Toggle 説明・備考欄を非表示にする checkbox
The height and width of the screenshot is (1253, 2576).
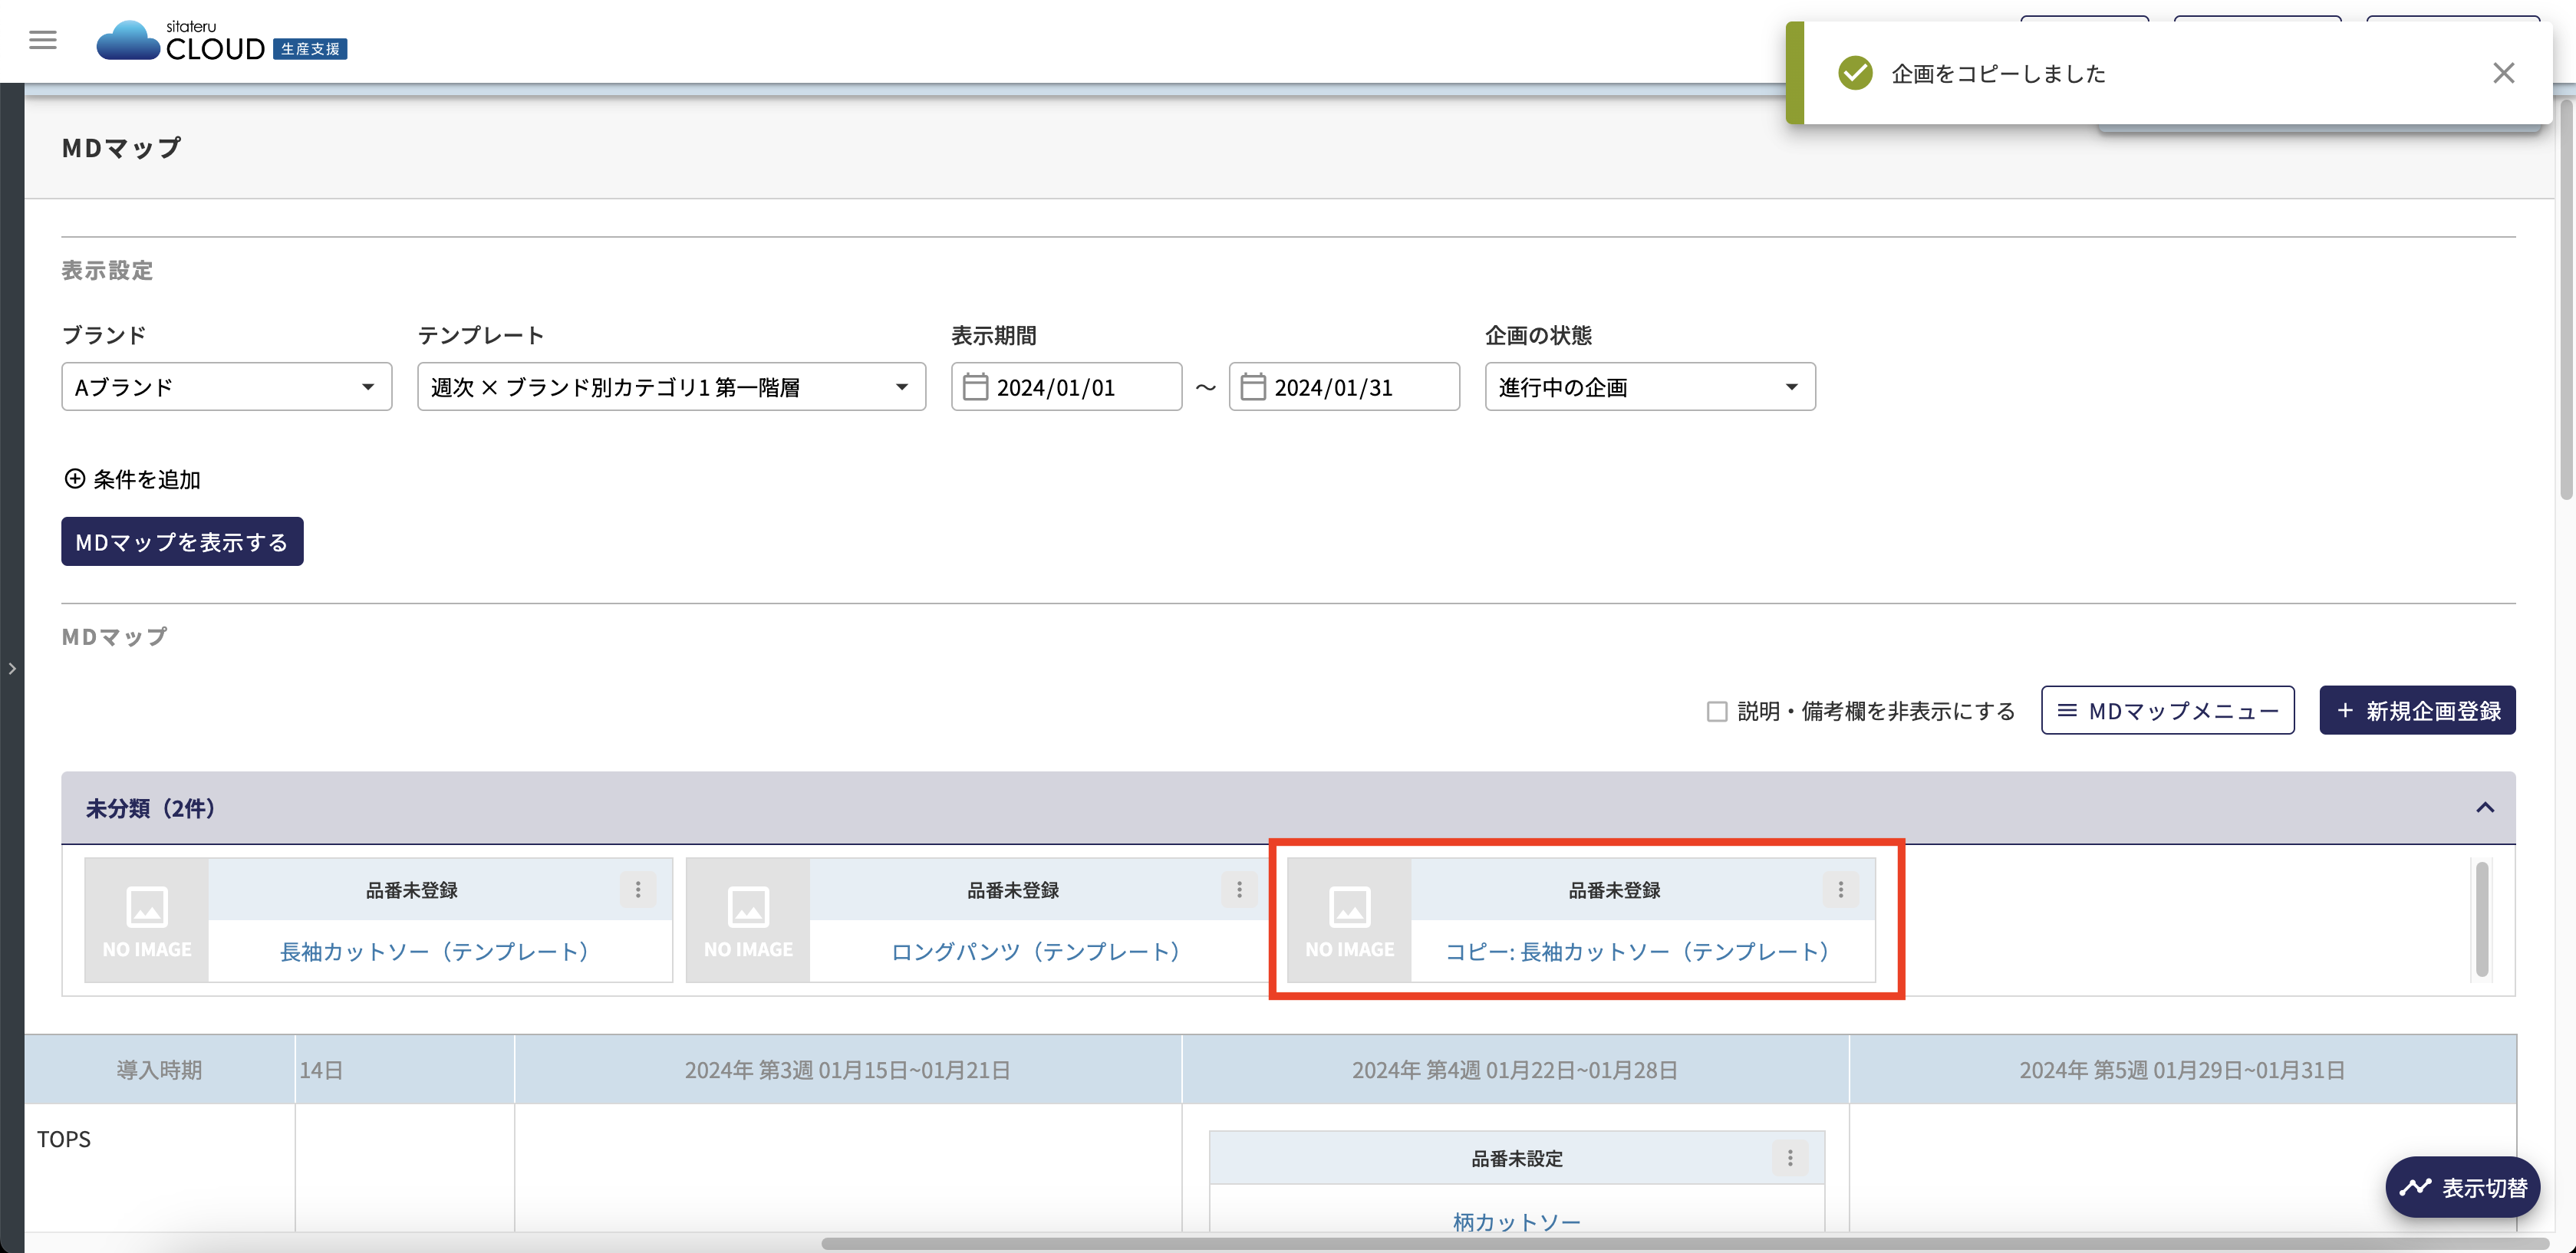pyautogui.click(x=1717, y=711)
